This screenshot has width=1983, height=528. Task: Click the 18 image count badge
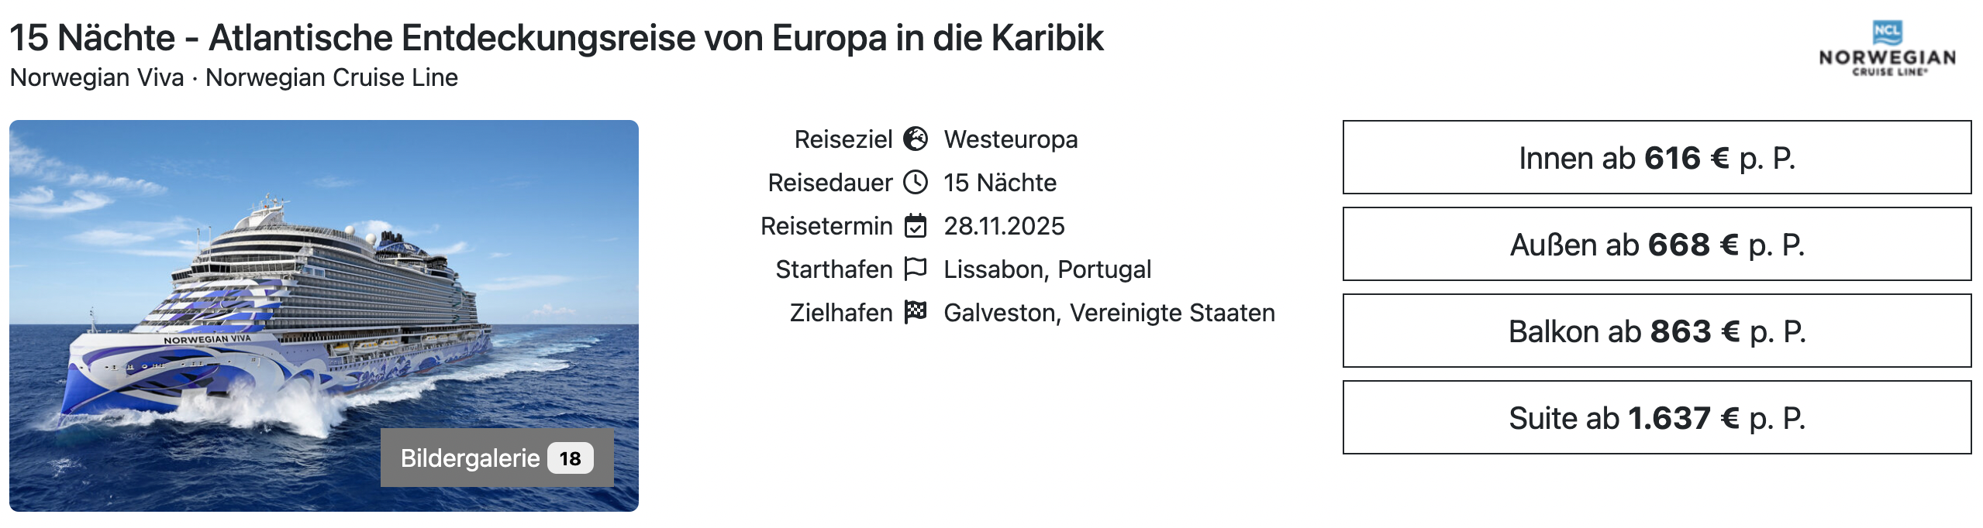[x=570, y=458]
